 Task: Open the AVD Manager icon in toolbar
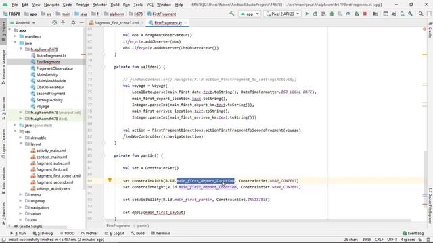402,13
